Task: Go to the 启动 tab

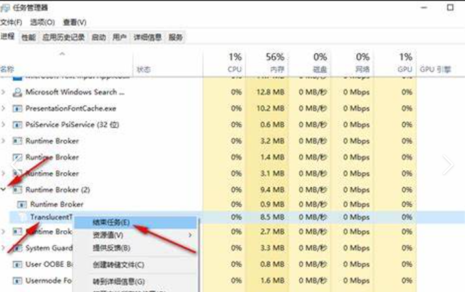Action: (99, 37)
